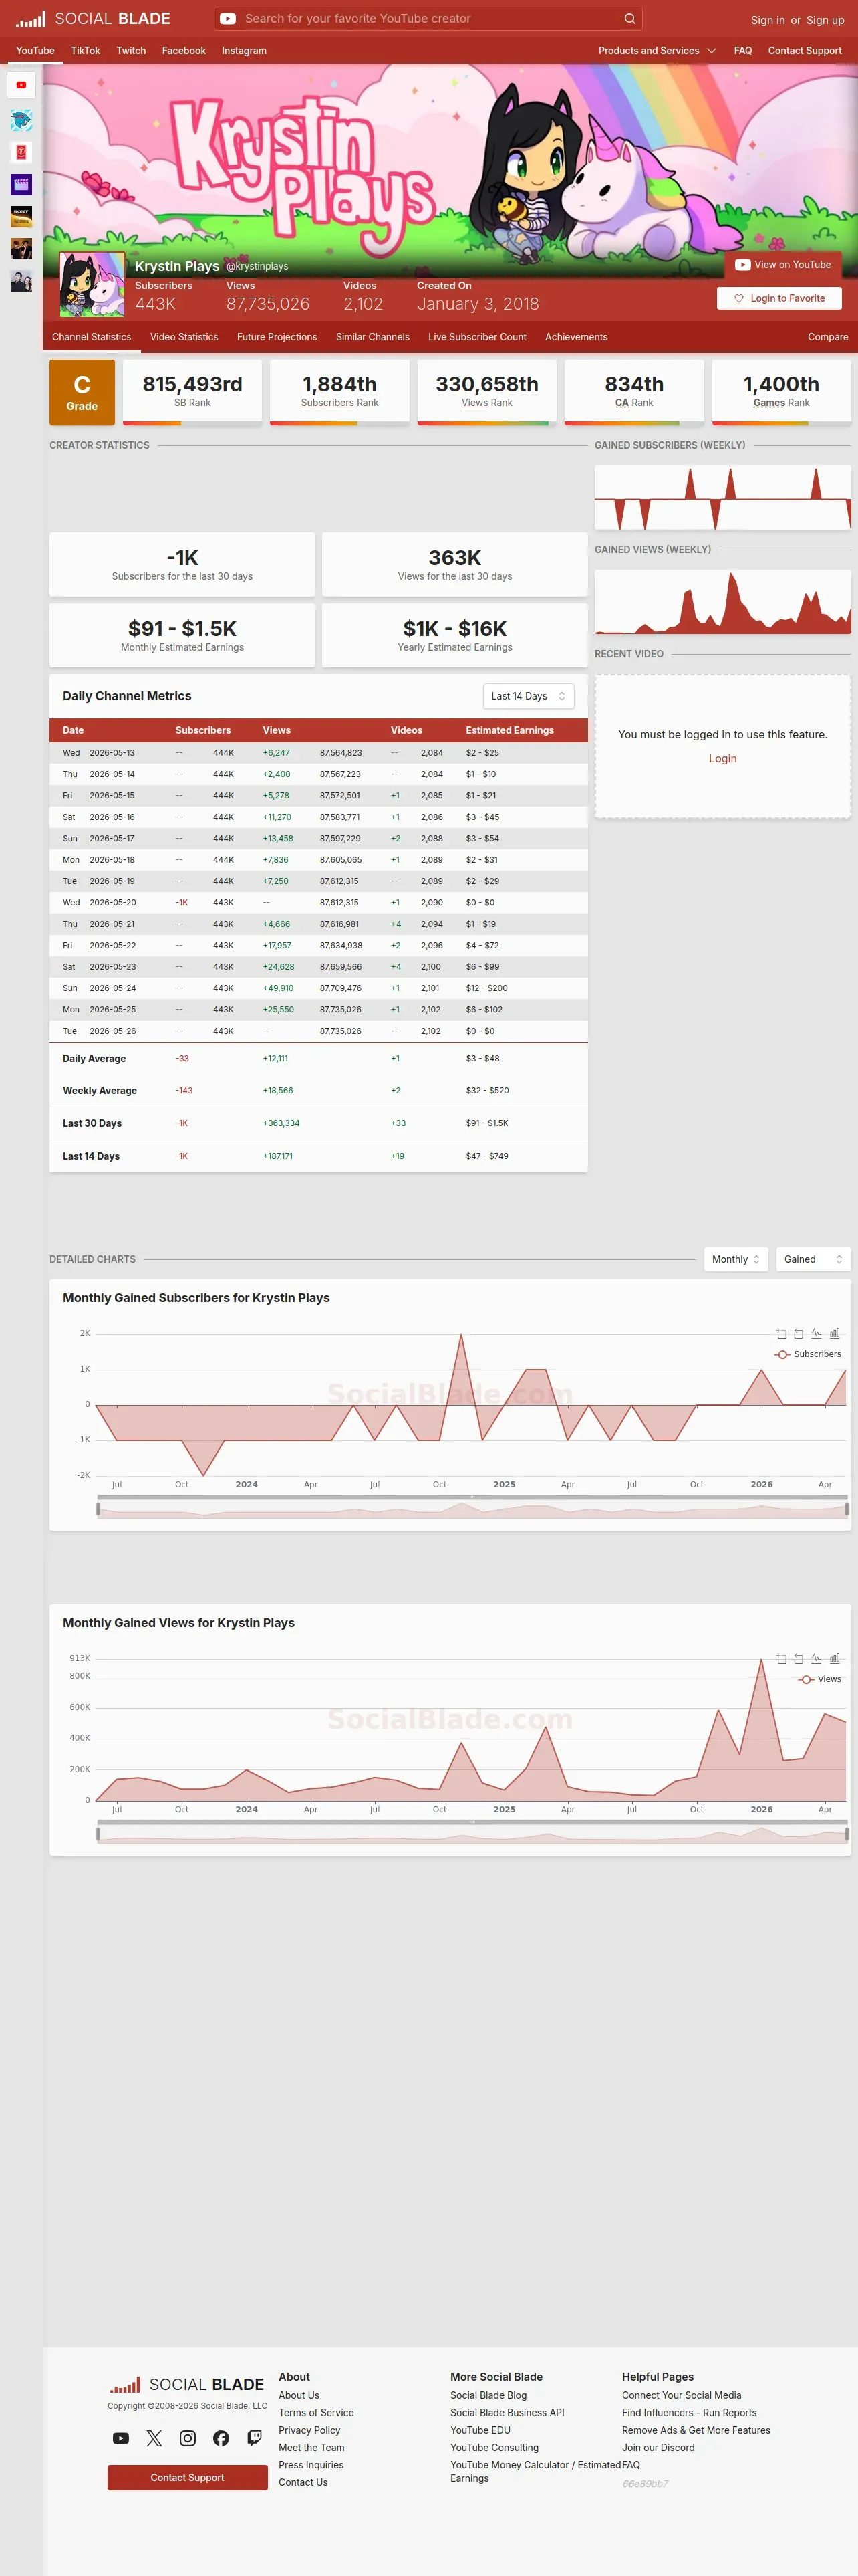Click the '$12 - $200' estimated earnings cell
Viewport: 858px width, 2576px height.
pyautogui.click(x=486, y=988)
